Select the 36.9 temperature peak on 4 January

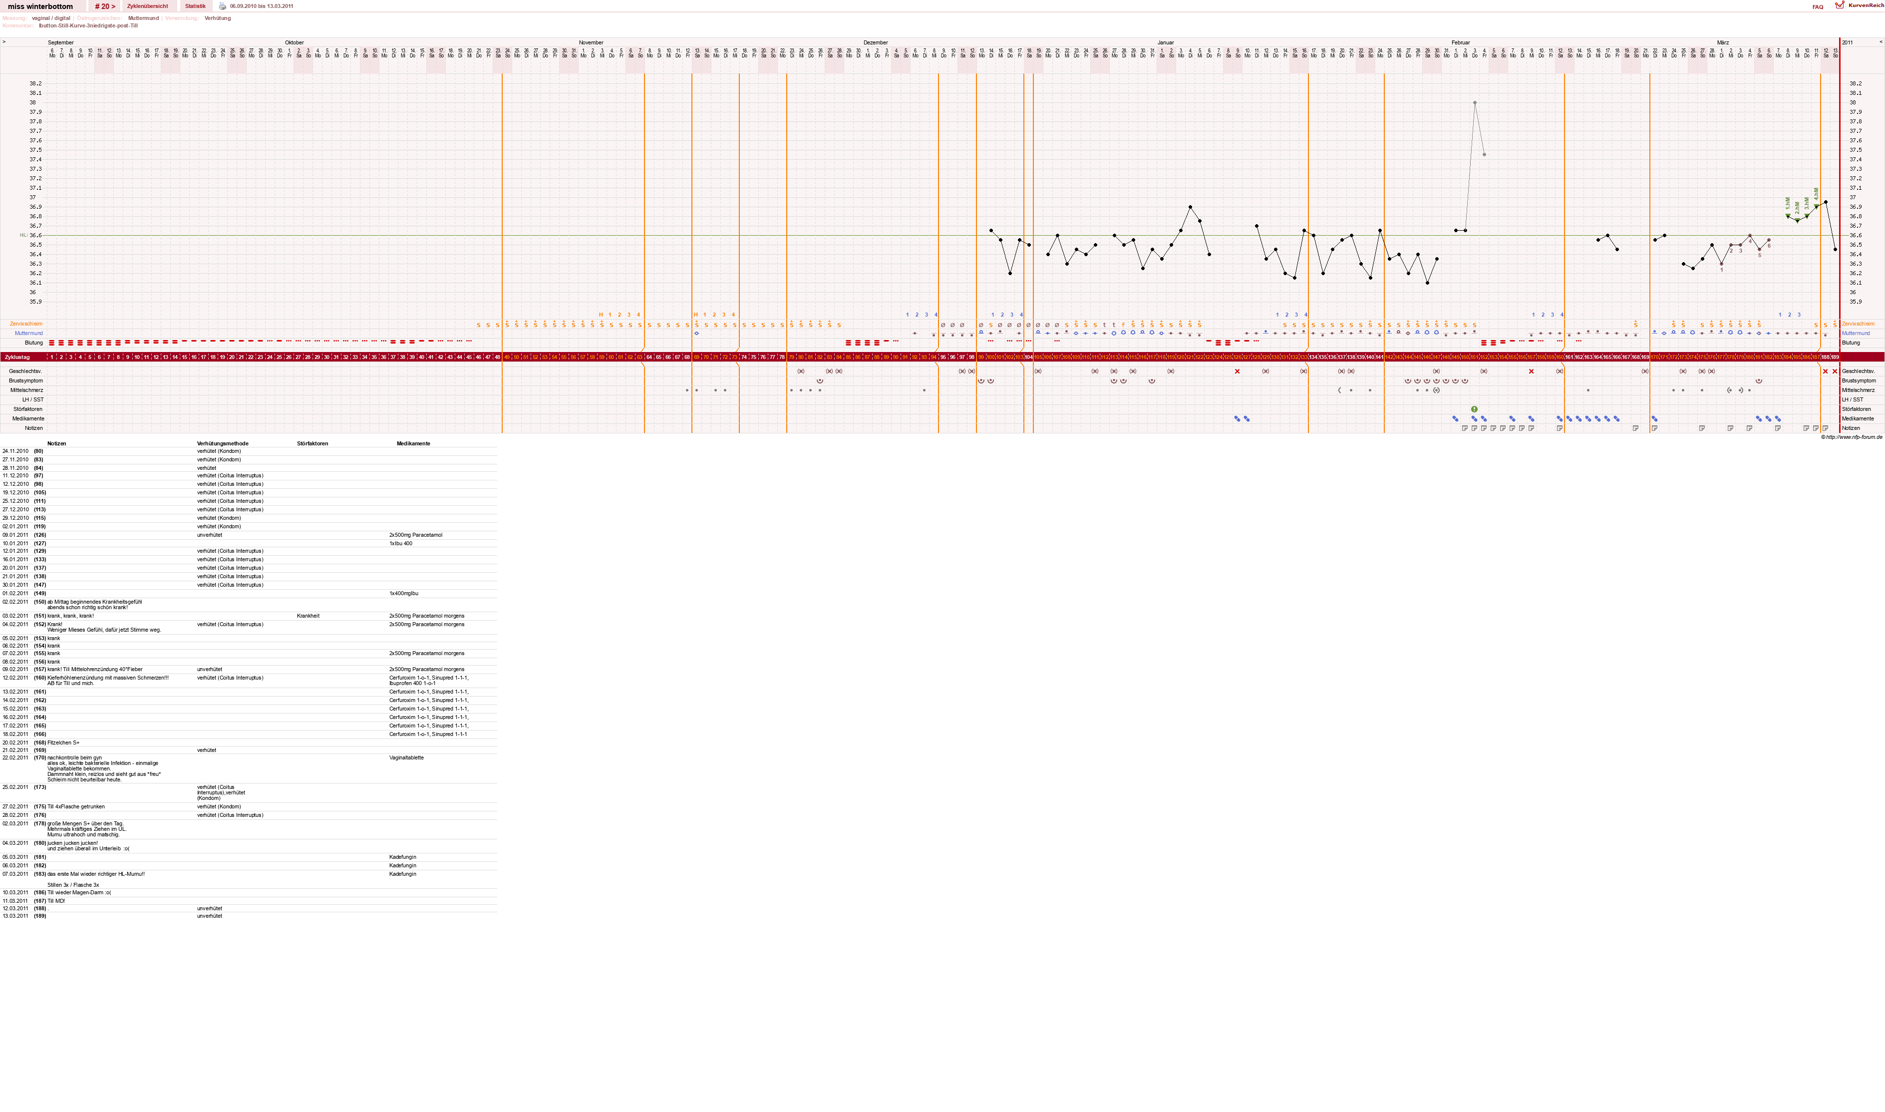1190,207
